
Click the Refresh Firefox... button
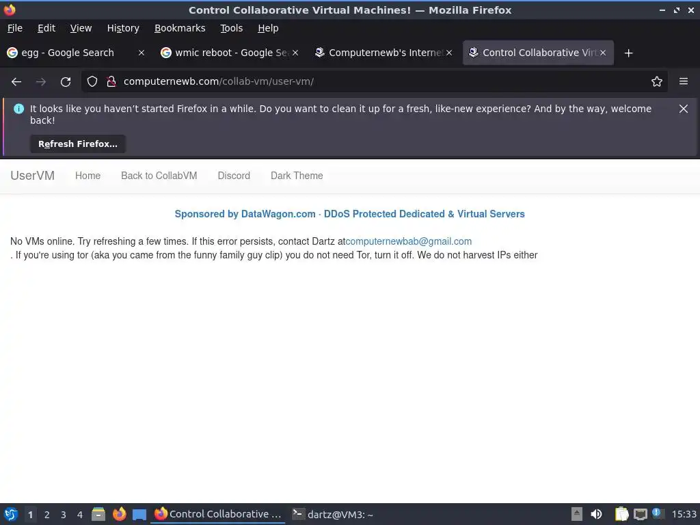(78, 144)
